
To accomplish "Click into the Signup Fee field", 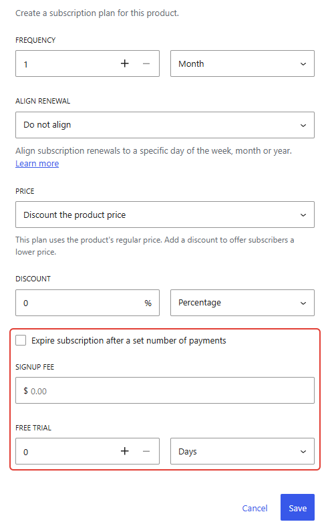I will 165,390.
